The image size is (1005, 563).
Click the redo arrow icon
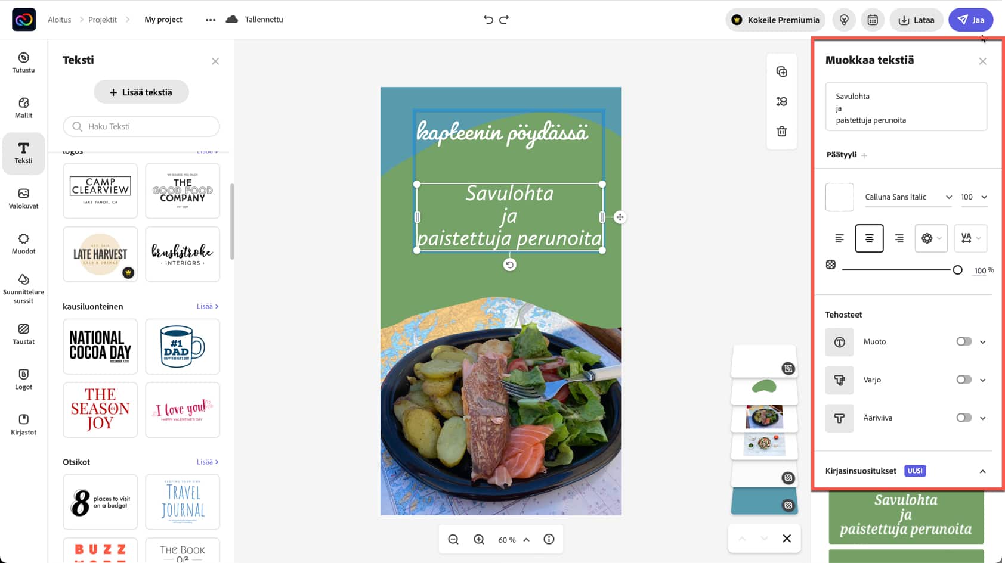click(x=504, y=20)
